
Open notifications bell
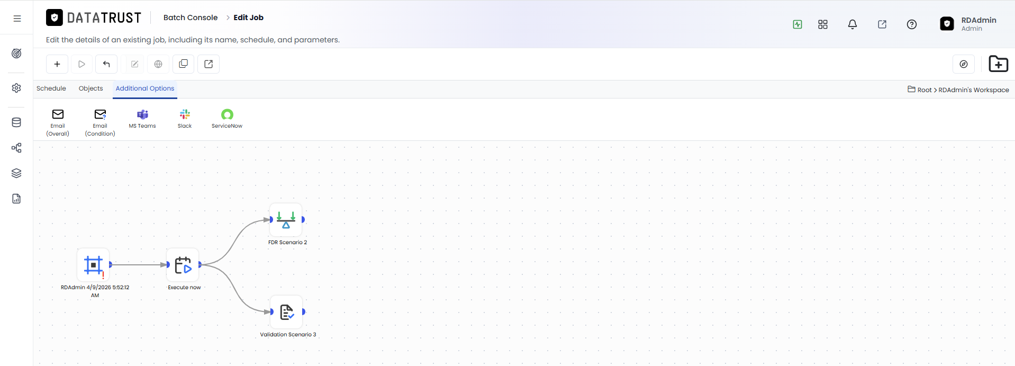(x=853, y=24)
